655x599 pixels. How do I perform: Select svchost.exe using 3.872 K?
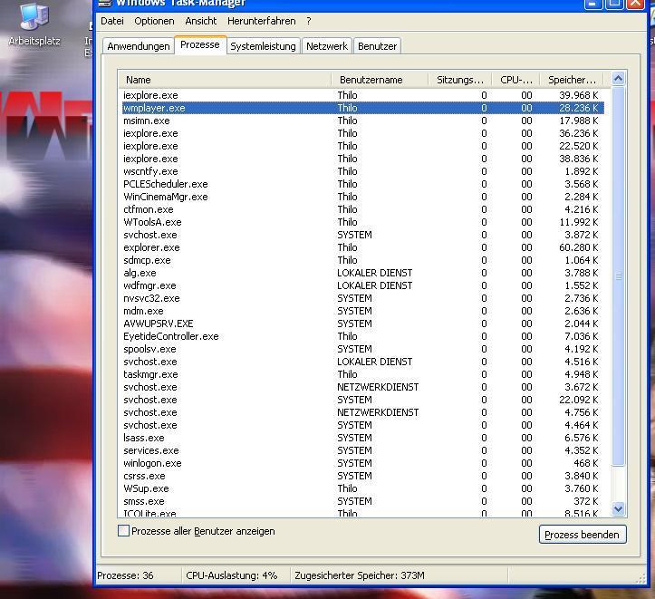[362, 235]
